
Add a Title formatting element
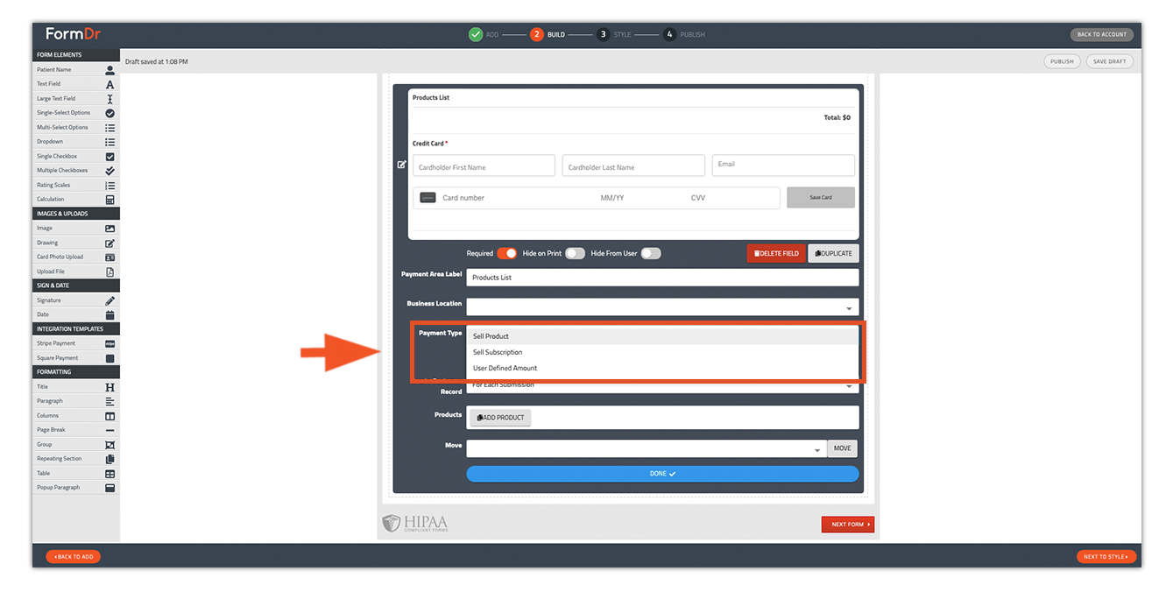click(x=75, y=387)
